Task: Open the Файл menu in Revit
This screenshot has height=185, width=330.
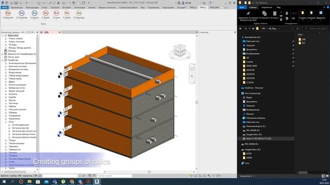Action: 5,7
